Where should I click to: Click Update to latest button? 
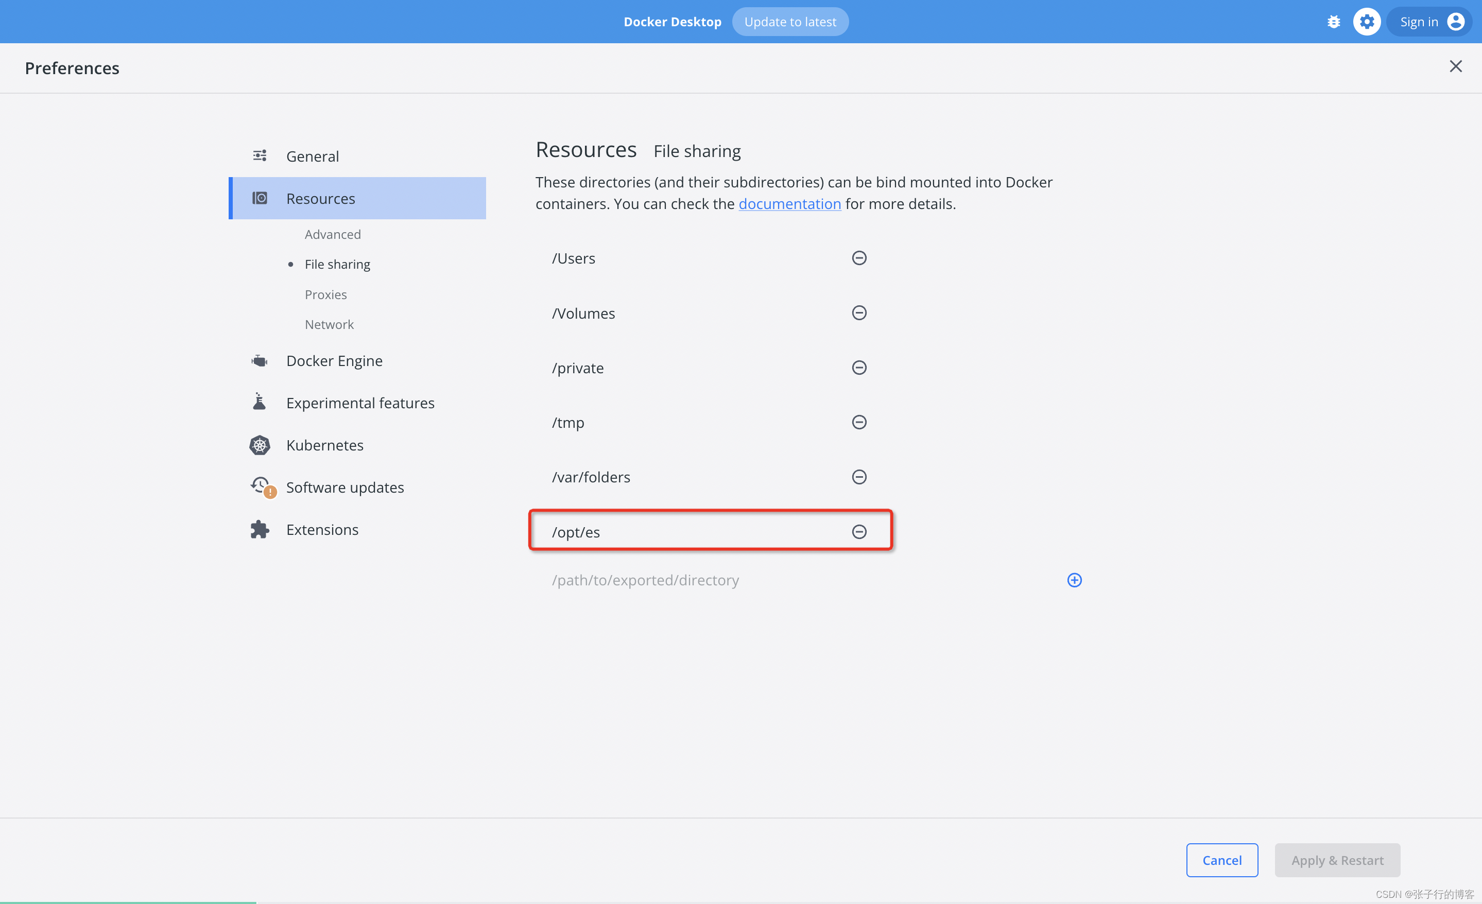[x=790, y=22]
